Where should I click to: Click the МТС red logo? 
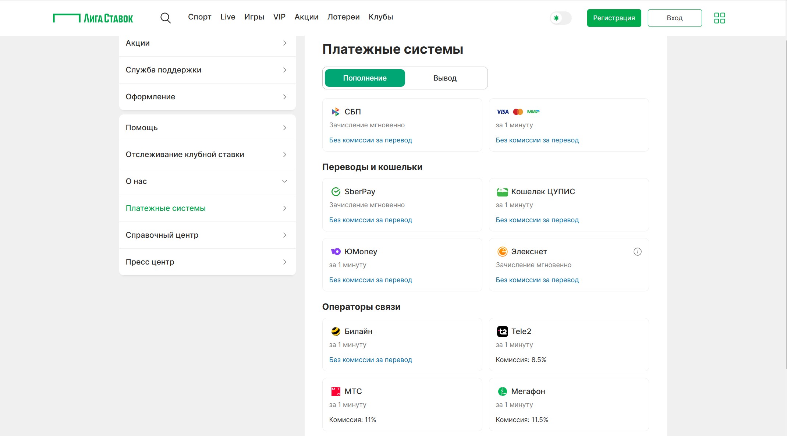tap(336, 391)
